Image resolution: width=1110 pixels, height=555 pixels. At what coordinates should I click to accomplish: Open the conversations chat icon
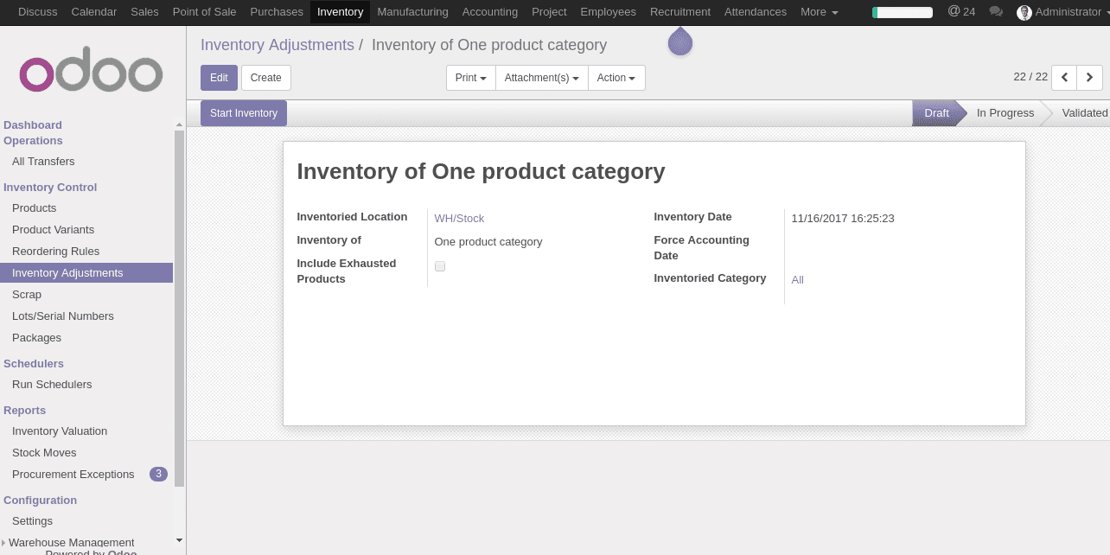[x=996, y=12]
